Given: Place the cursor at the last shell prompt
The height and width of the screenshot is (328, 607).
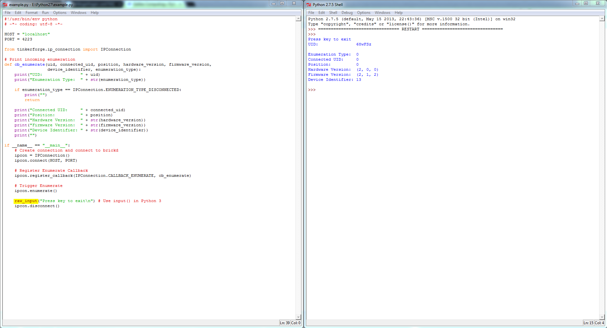Looking at the screenshot, I should coord(317,90).
